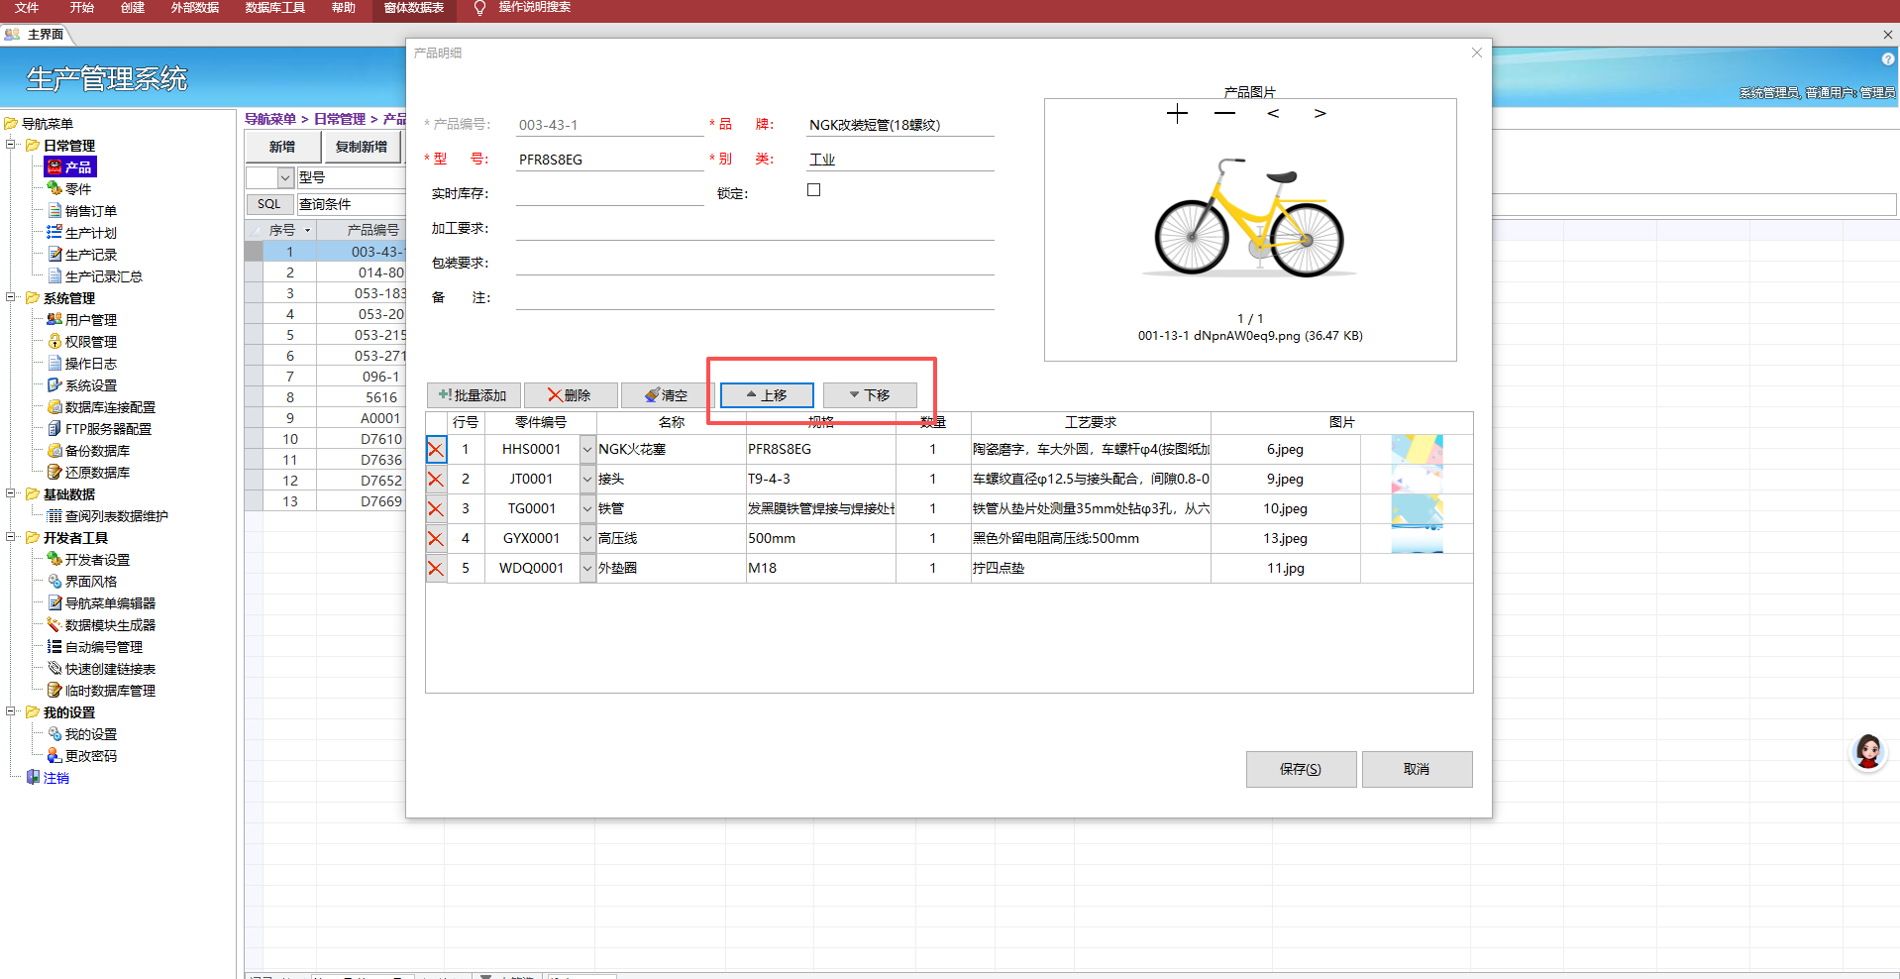Select 销售订单 in the navigation tree

(90, 211)
